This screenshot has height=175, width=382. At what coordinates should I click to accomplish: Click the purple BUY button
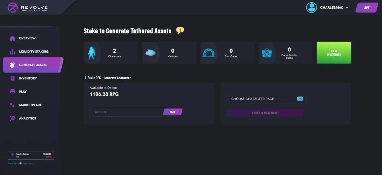coord(366,8)
